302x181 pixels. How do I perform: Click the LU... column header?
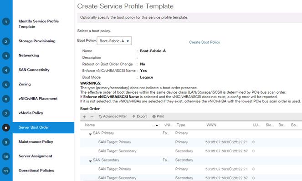pos(257,125)
